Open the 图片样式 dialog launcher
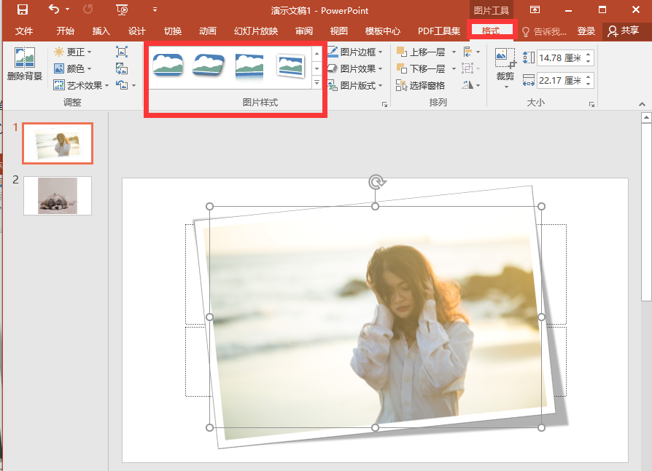The width and height of the screenshot is (652, 471). tap(384, 105)
